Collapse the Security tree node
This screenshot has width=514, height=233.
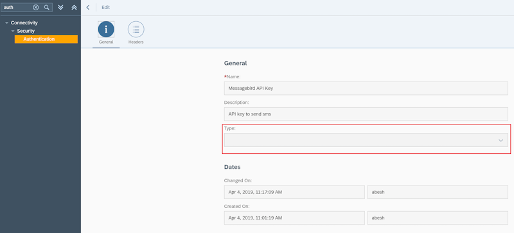coord(13,31)
